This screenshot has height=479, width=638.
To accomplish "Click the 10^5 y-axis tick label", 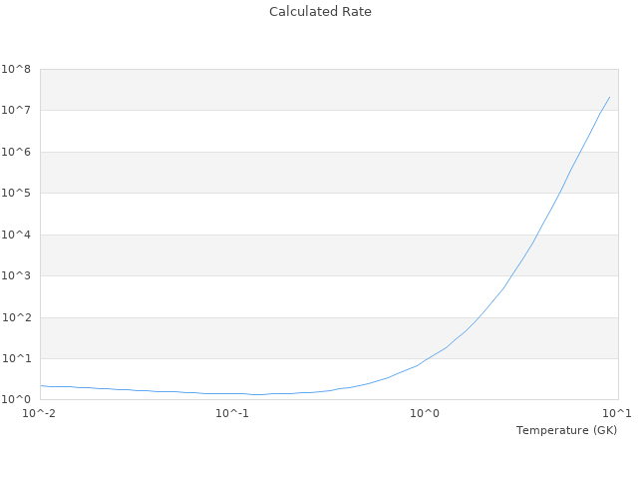I will (x=16, y=193).
